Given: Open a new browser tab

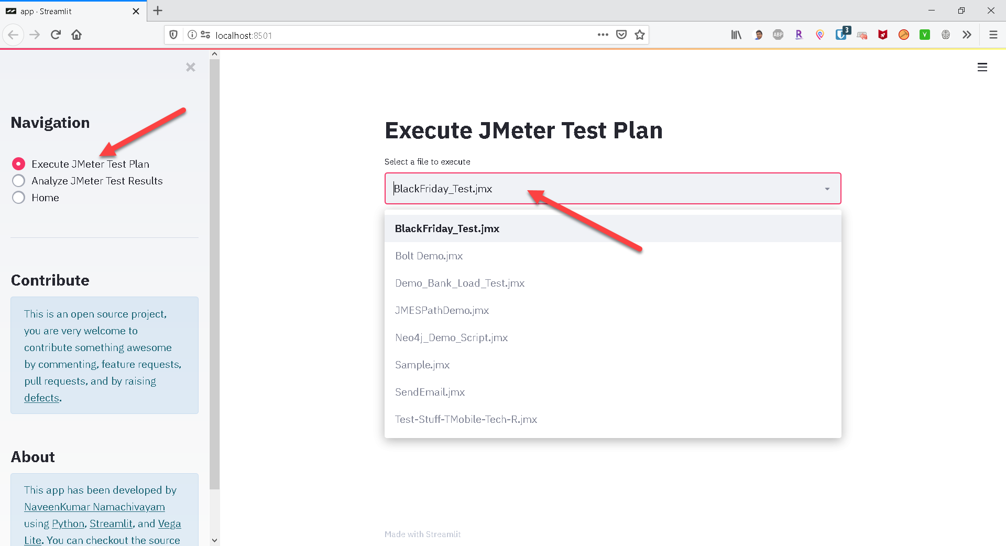Looking at the screenshot, I should pos(158,10).
